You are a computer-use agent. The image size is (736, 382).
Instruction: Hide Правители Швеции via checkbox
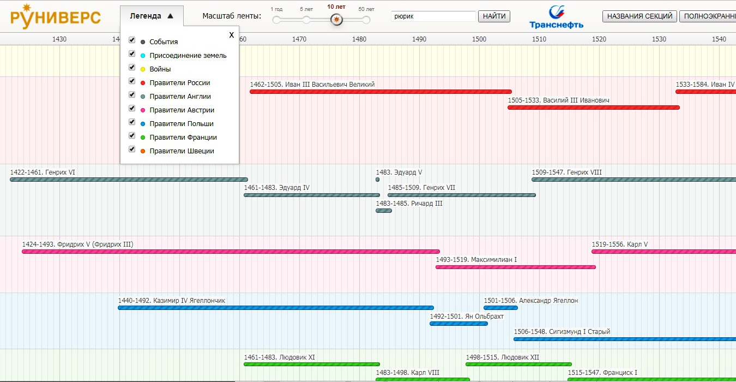pyautogui.click(x=132, y=150)
